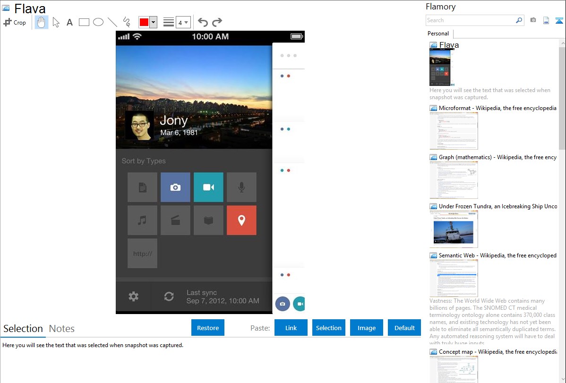The image size is (566, 383).
Task: Click into the Flamory search field
Action: tap(470, 20)
